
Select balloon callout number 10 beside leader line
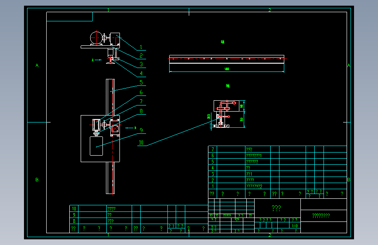[x=141, y=143]
